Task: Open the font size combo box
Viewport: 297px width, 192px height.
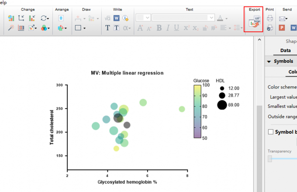Action: [143, 17]
